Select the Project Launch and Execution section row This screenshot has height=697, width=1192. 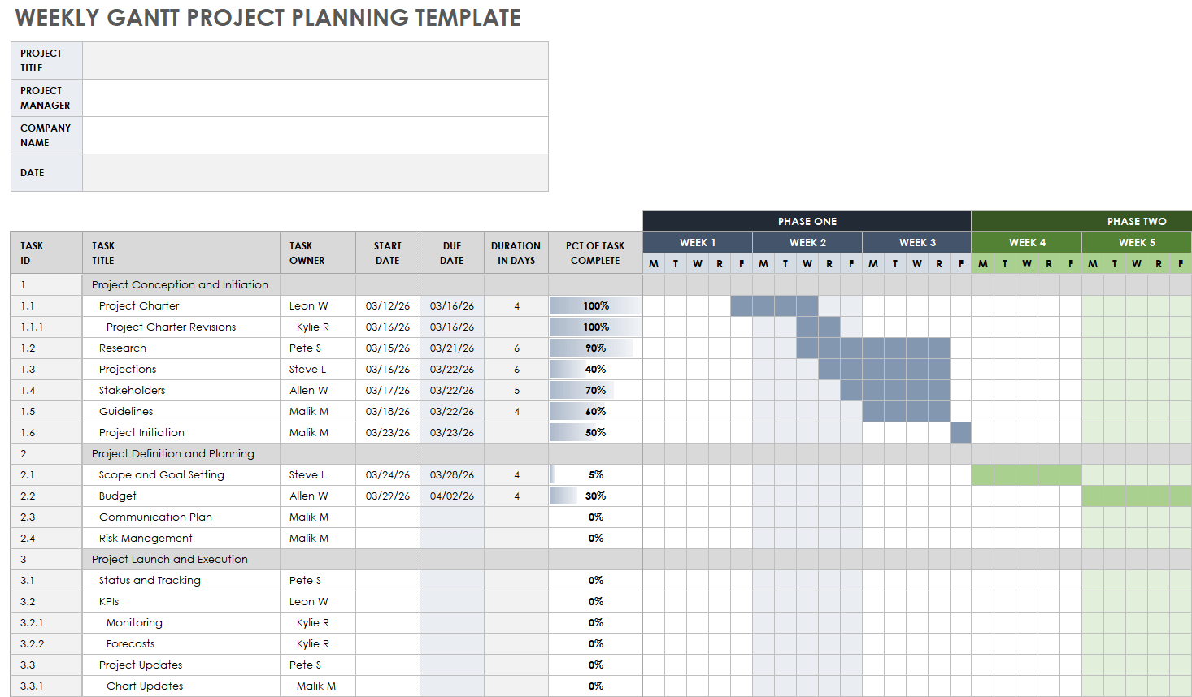click(x=170, y=559)
